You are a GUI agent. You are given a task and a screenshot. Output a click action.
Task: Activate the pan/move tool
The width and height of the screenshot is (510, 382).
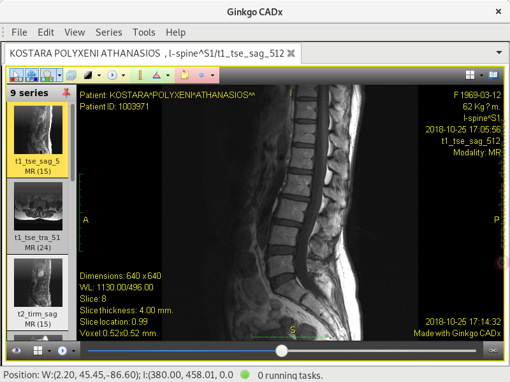(x=31, y=75)
